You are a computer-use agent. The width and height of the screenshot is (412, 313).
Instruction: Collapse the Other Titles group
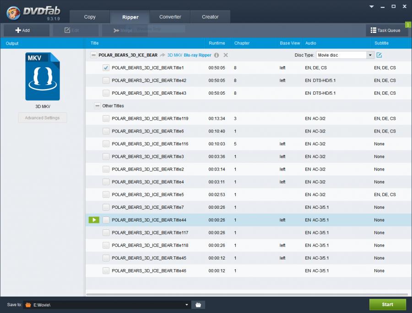pyautogui.click(x=97, y=106)
